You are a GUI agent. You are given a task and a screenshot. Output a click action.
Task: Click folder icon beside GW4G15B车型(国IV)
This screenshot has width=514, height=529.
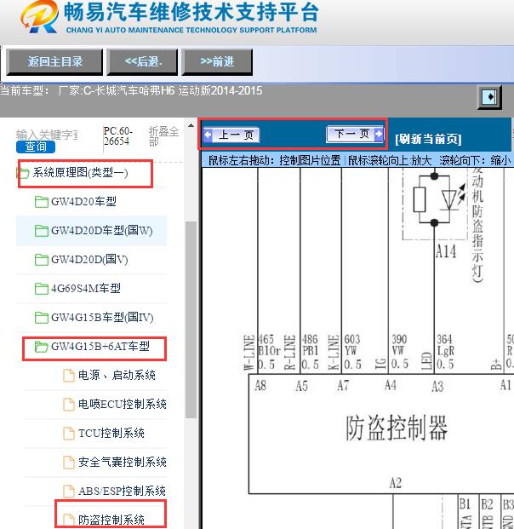42,318
